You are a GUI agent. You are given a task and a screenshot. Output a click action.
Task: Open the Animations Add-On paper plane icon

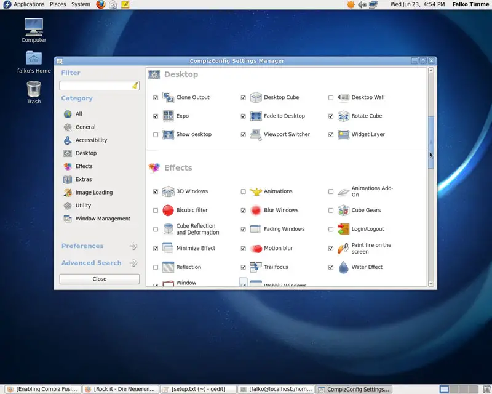click(x=343, y=191)
